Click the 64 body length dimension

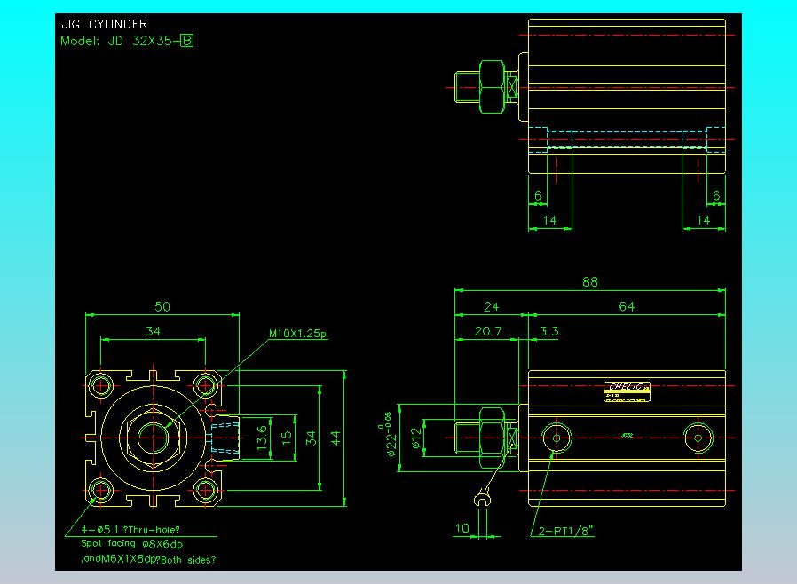point(627,306)
